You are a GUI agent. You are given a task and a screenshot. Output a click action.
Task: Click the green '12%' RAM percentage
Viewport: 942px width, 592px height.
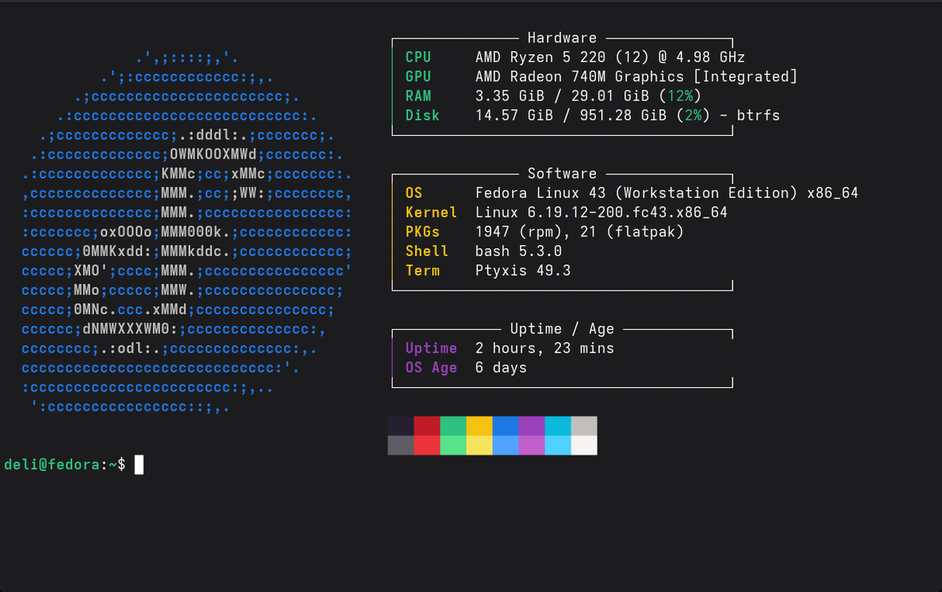point(680,96)
